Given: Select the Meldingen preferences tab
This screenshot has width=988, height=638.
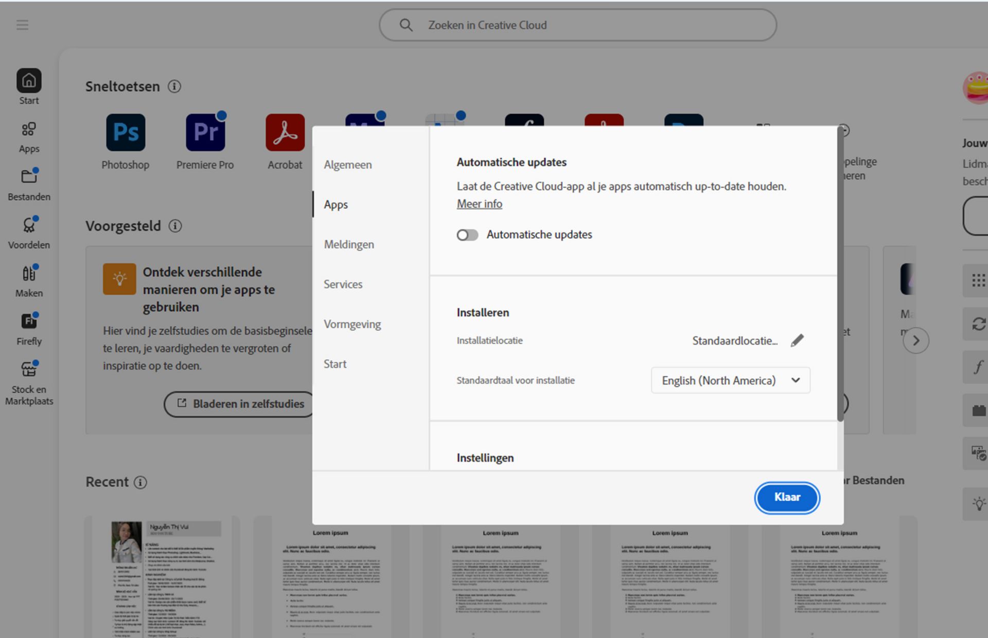Looking at the screenshot, I should (349, 244).
